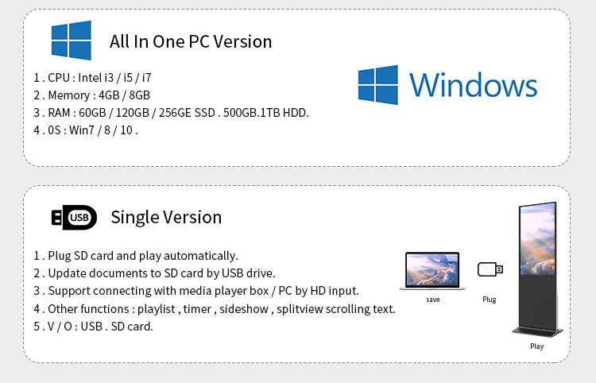
Task: Select the All In One PC Version heading
Action: pos(191,41)
